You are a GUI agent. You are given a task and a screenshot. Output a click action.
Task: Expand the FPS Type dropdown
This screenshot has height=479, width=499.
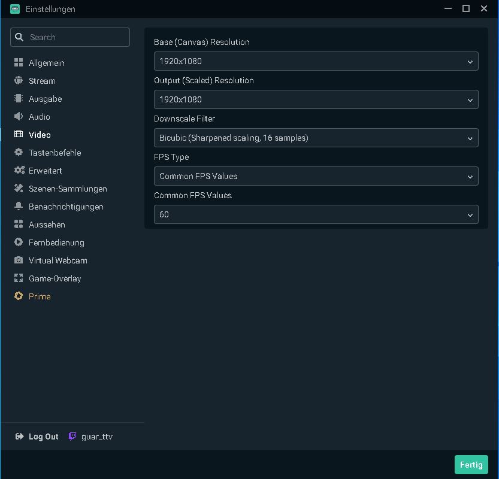(x=316, y=176)
